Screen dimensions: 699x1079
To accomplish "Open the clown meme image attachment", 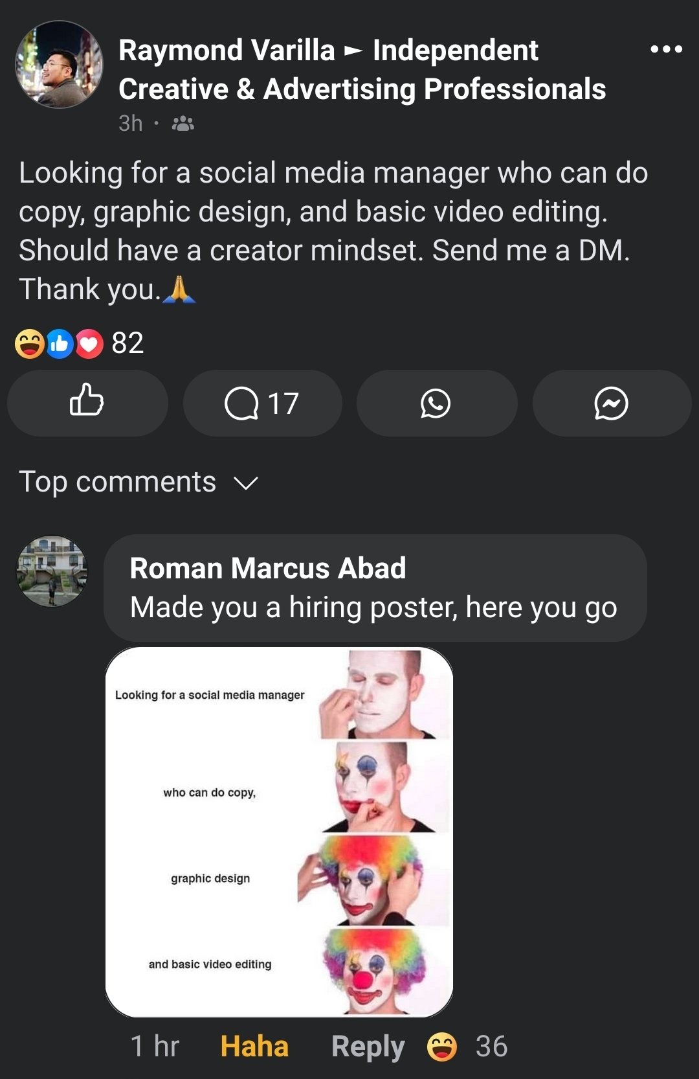I will [x=279, y=832].
